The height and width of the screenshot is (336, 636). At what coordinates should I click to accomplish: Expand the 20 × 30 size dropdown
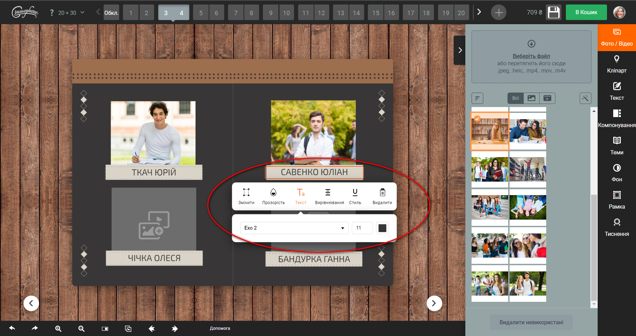coord(71,13)
